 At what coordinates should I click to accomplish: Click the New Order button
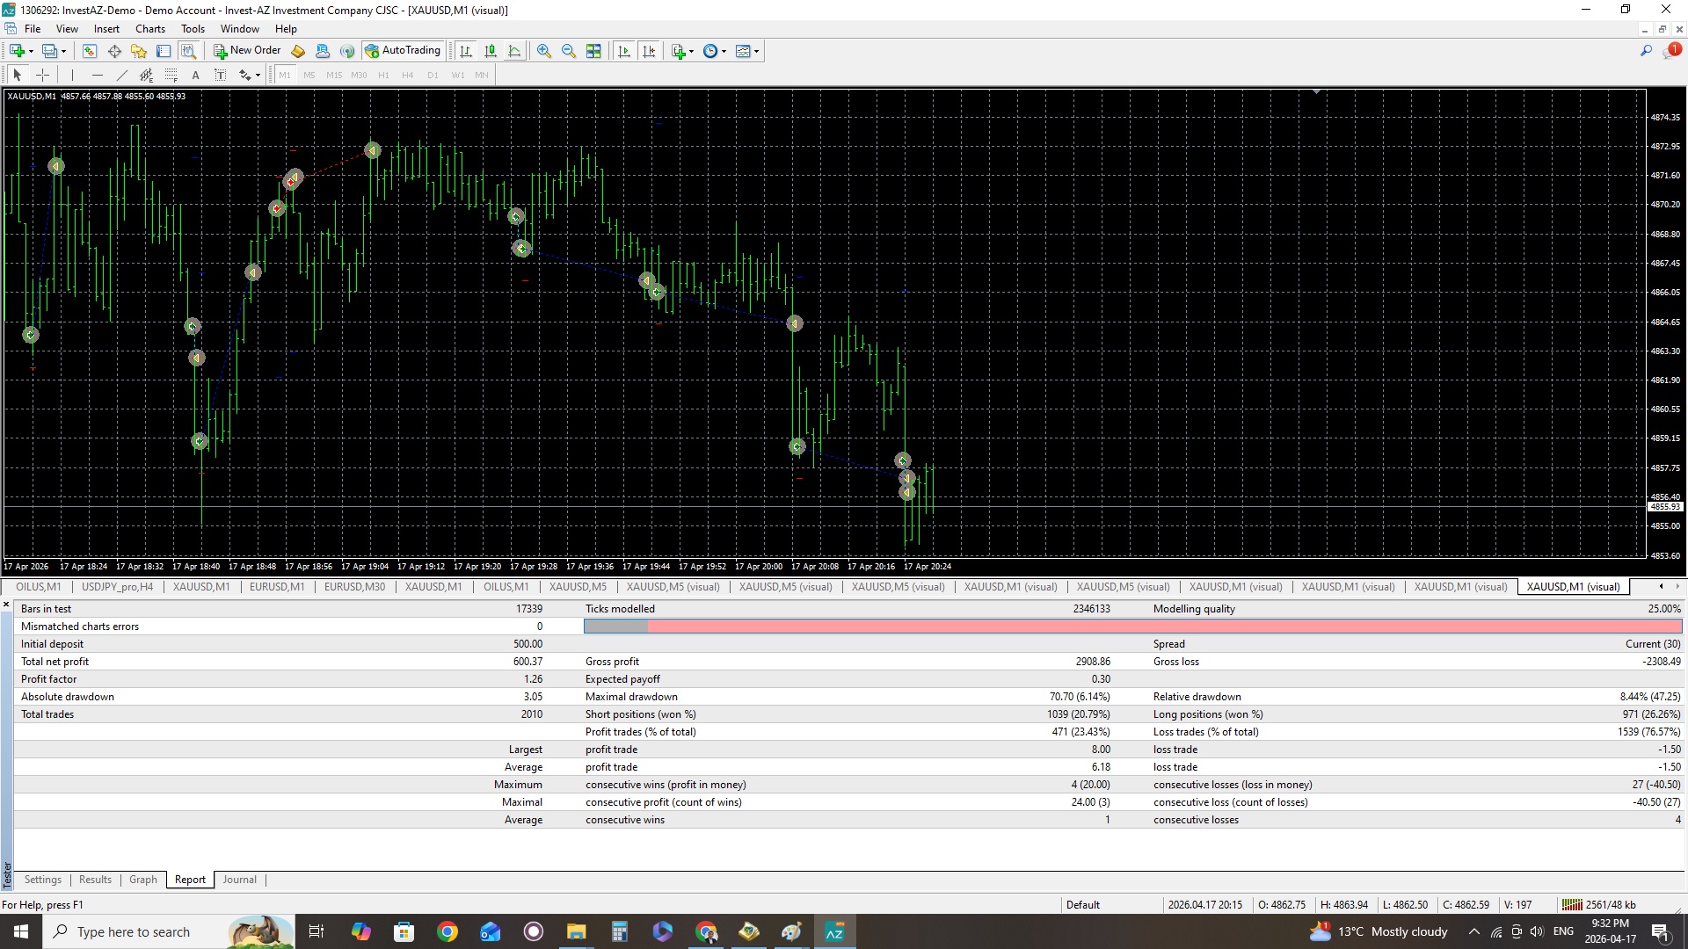coord(247,50)
